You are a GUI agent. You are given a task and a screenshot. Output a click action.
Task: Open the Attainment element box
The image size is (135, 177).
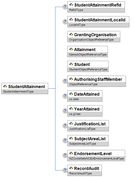[x=88, y=51]
